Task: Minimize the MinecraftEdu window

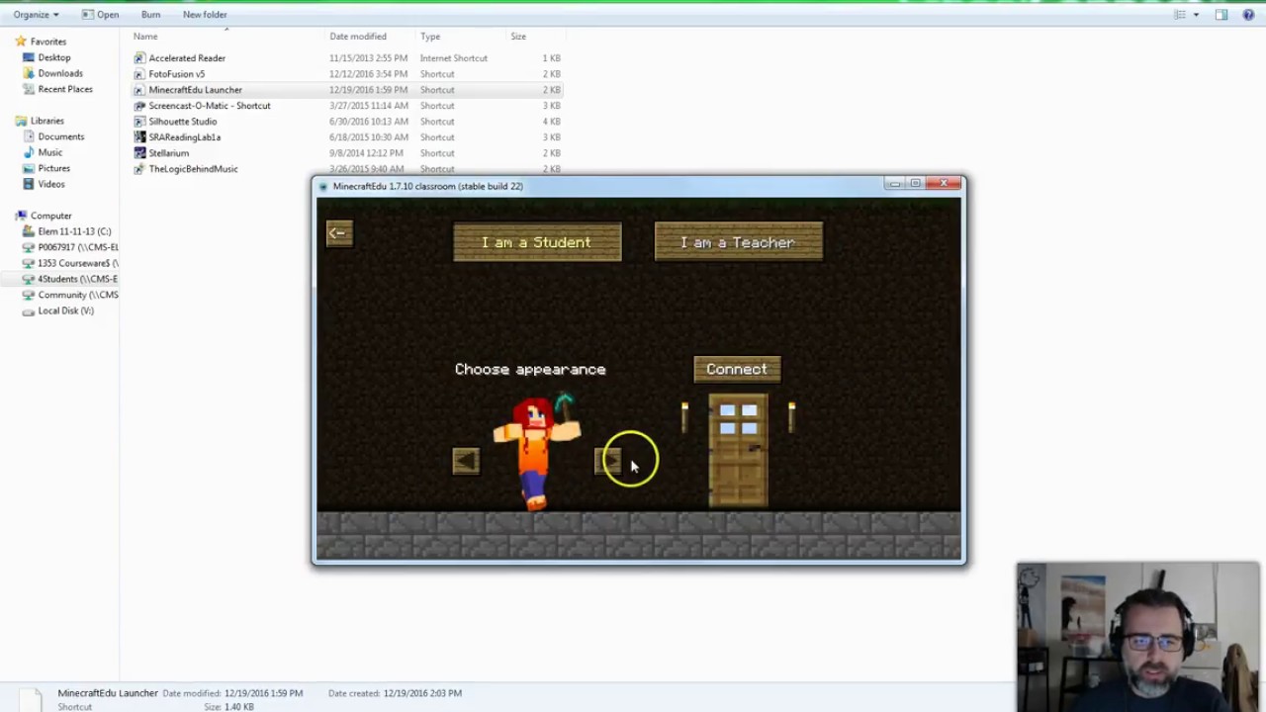Action: tap(895, 184)
